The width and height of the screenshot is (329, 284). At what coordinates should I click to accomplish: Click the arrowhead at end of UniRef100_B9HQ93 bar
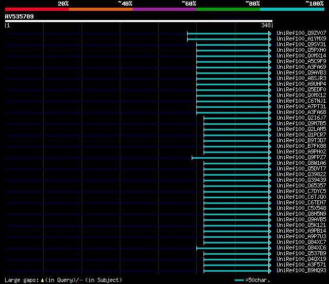point(270,271)
